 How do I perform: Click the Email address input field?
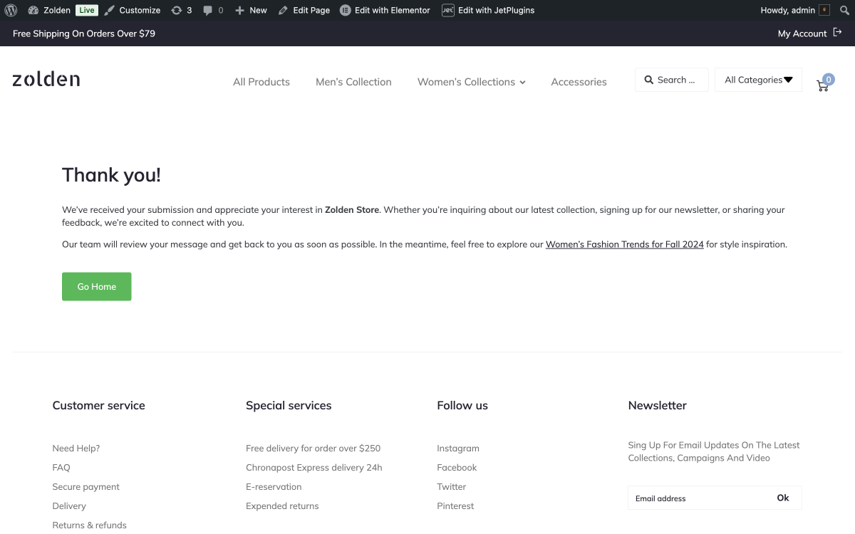click(x=684, y=498)
